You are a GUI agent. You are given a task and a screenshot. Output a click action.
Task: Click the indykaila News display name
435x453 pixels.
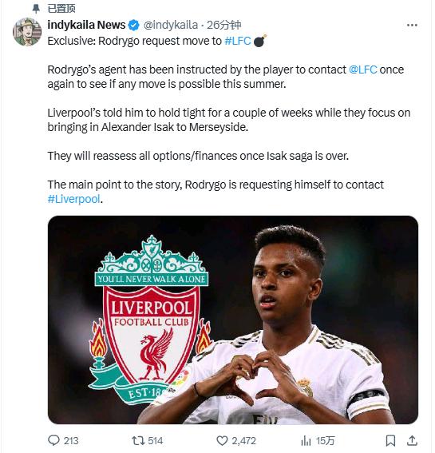pos(86,25)
